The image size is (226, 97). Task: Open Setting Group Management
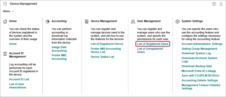199,49
